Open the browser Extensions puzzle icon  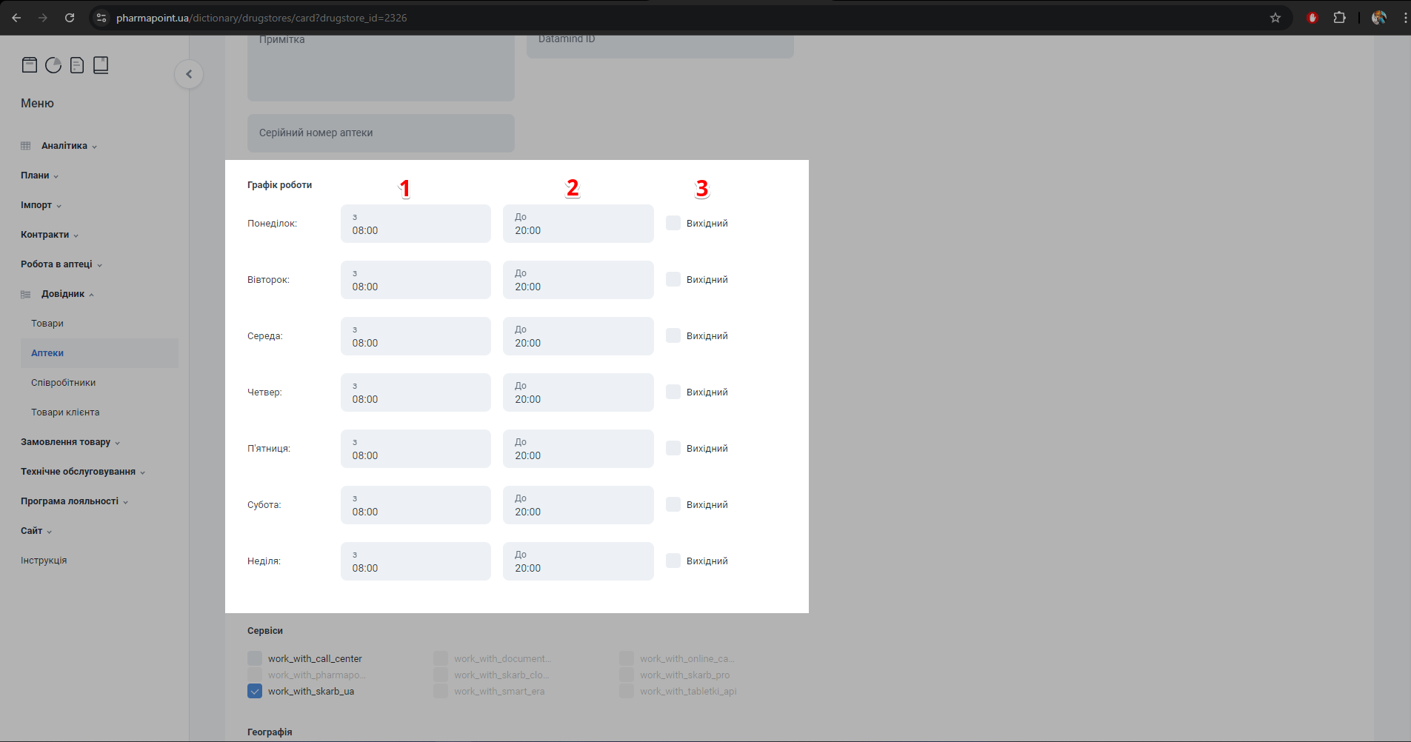(1339, 18)
